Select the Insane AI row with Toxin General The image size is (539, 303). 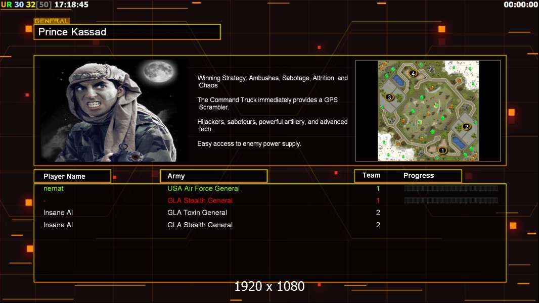coord(270,213)
